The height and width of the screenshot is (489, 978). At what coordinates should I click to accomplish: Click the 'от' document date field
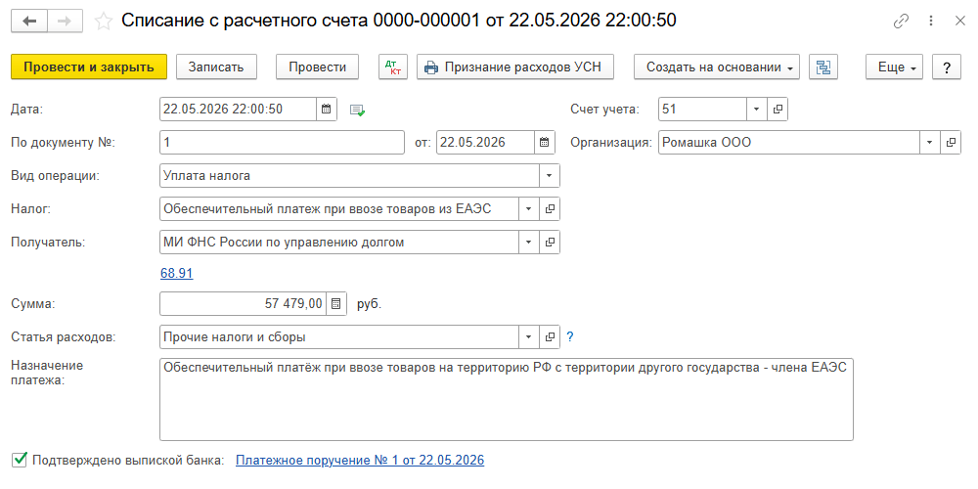click(485, 142)
